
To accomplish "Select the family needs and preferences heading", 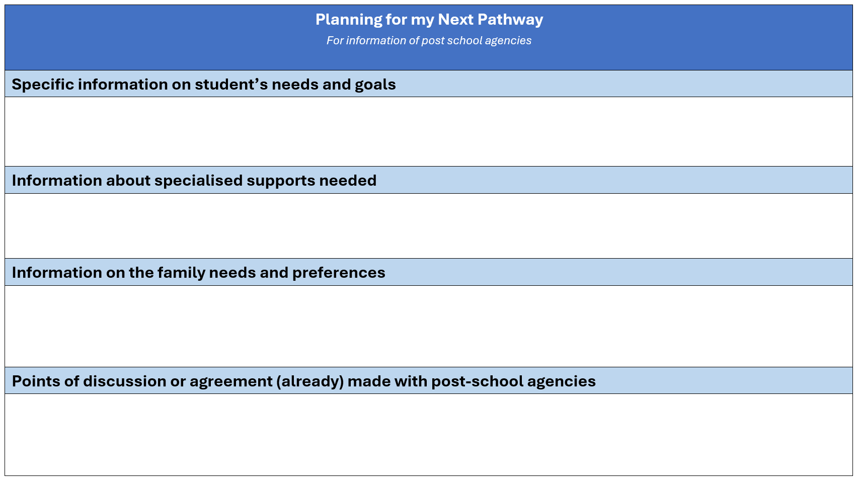I will (198, 273).
